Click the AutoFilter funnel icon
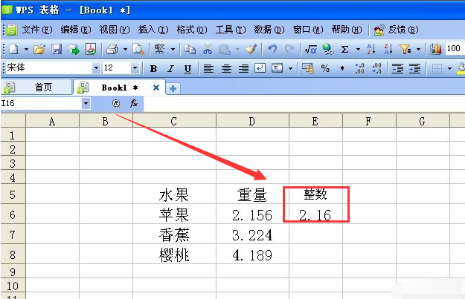Screen dimensions: 465x299 [x=405, y=49]
